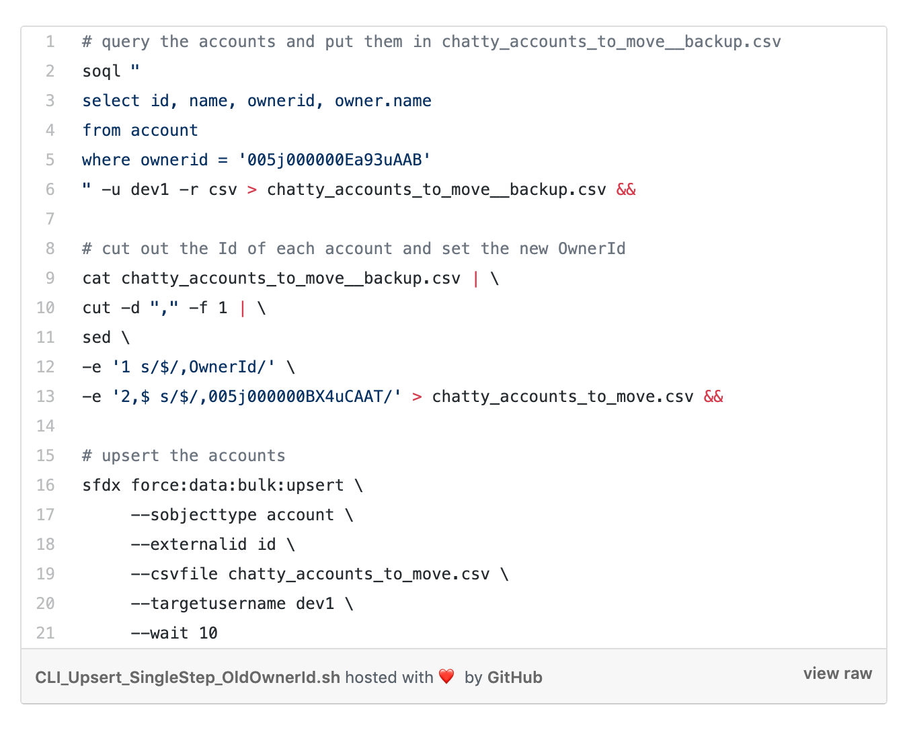Select line number 13
The width and height of the screenshot is (909, 730).
46,397
